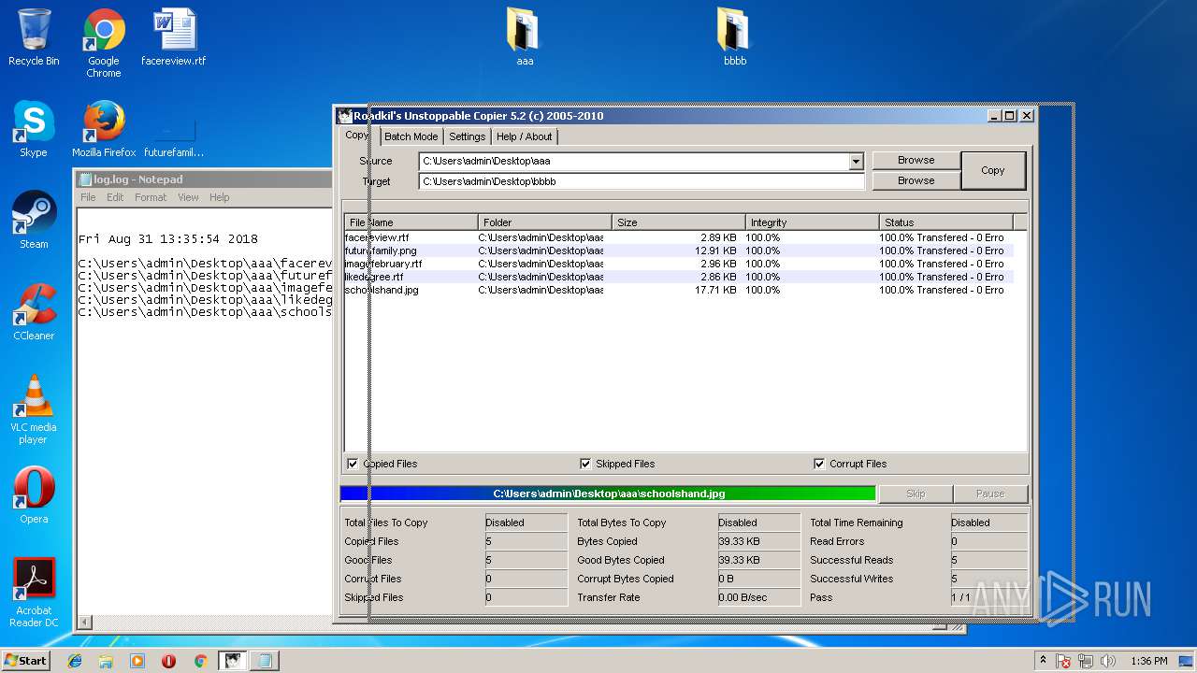Open the volume speaker tray icon
Screen dimensions: 1197x673
(1108, 661)
